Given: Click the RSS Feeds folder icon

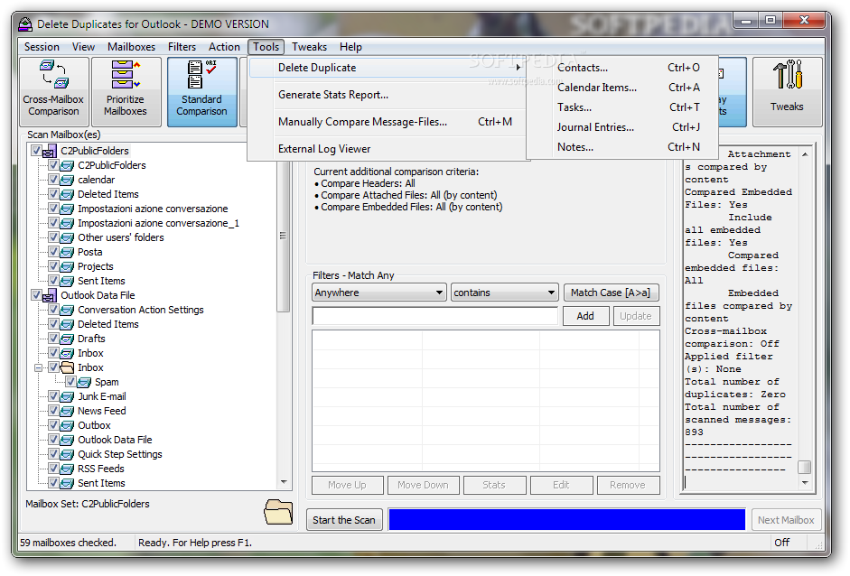Looking at the screenshot, I should coord(67,469).
